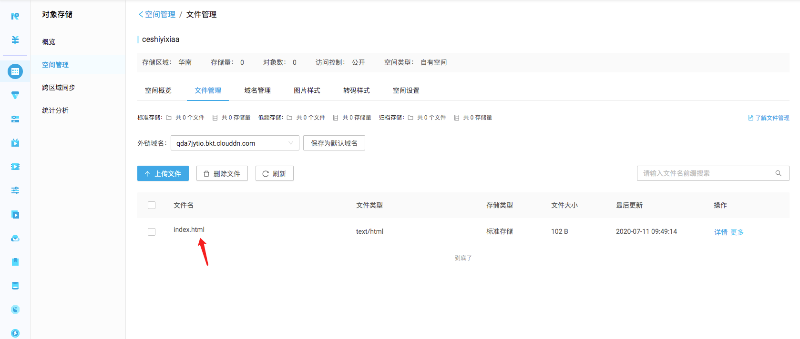Open the cloud mail sidebar icon

coord(15,238)
